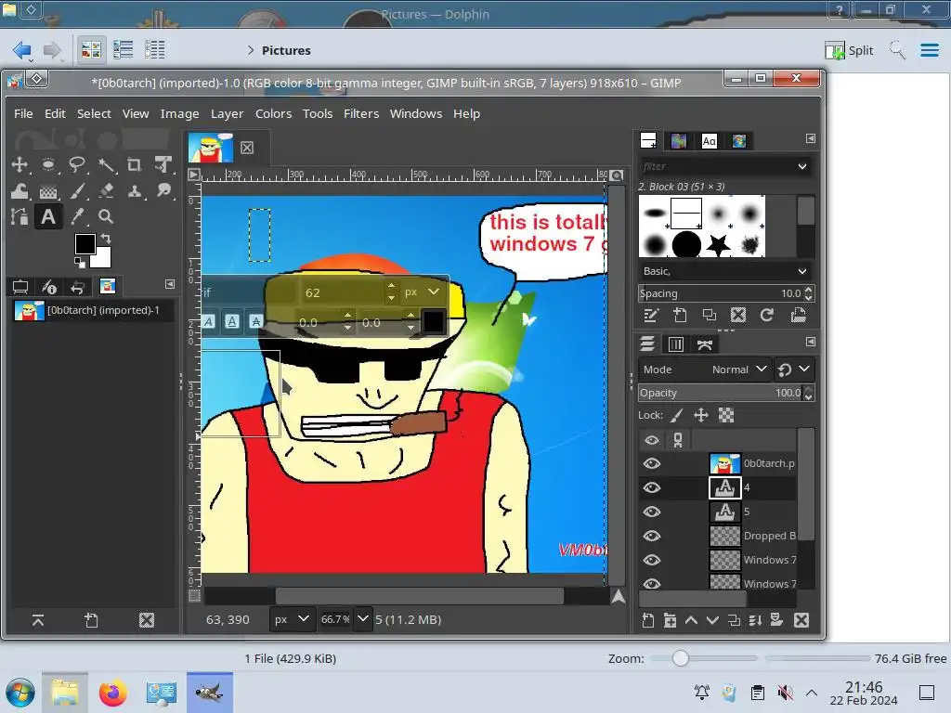Select the Bucket Fill tool
This screenshot has height=713, width=951.
(x=48, y=191)
